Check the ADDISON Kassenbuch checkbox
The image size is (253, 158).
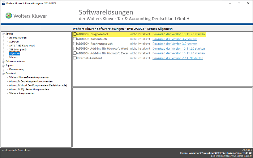(75, 39)
